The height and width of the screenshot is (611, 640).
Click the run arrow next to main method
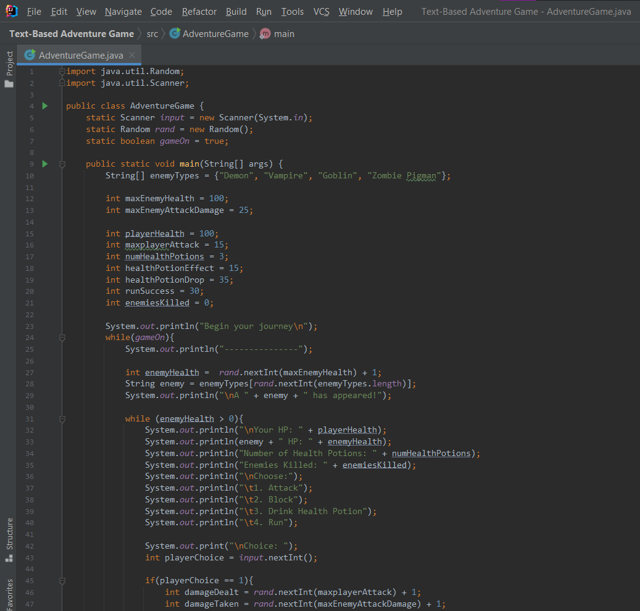point(44,164)
